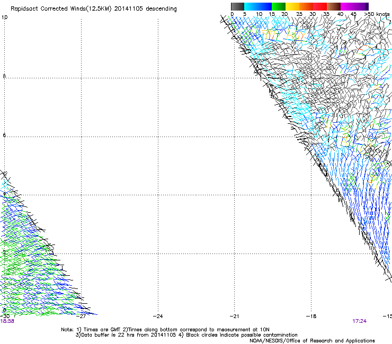Screen dimensions: 392x344
Task: Click note 'Times along bottom correspond to measurement at 10N'
Action: pyautogui.click(x=199, y=330)
